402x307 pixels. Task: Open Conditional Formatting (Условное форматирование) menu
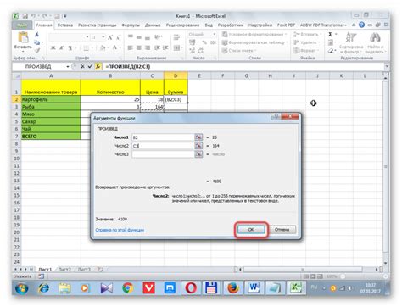[x=254, y=34]
